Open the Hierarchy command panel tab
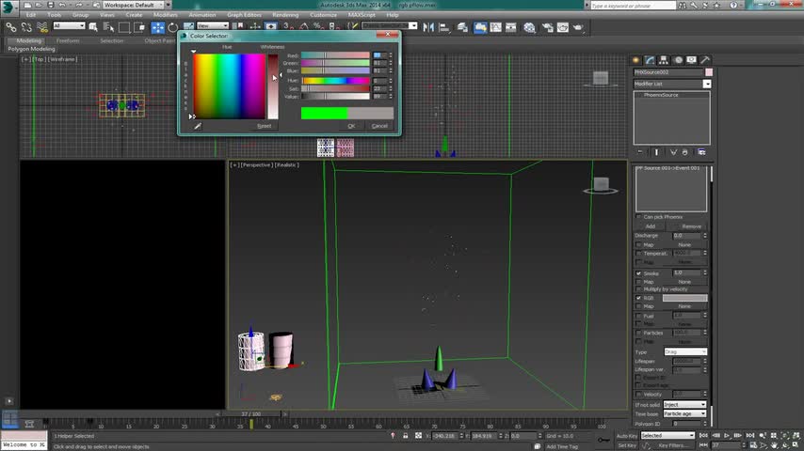This screenshot has height=451, width=804. [x=664, y=60]
